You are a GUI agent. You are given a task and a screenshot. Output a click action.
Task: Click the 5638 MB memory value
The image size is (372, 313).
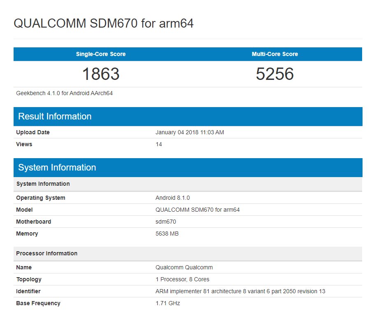167,234
